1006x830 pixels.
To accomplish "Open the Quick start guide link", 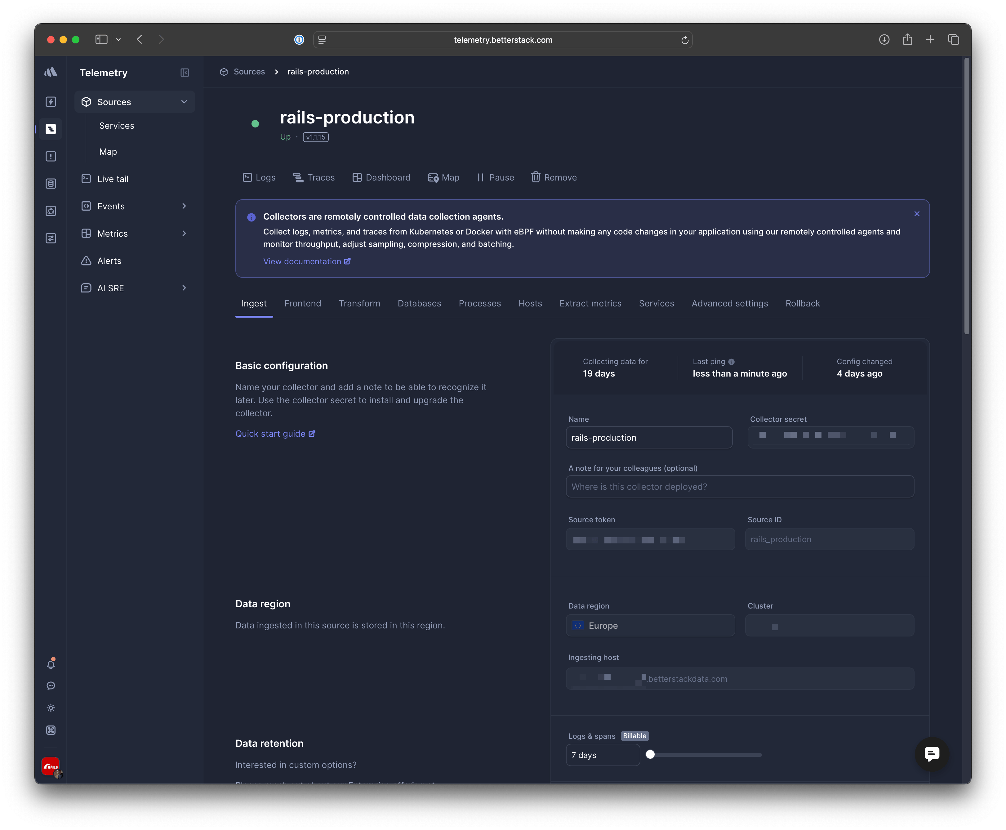I will point(275,434).
